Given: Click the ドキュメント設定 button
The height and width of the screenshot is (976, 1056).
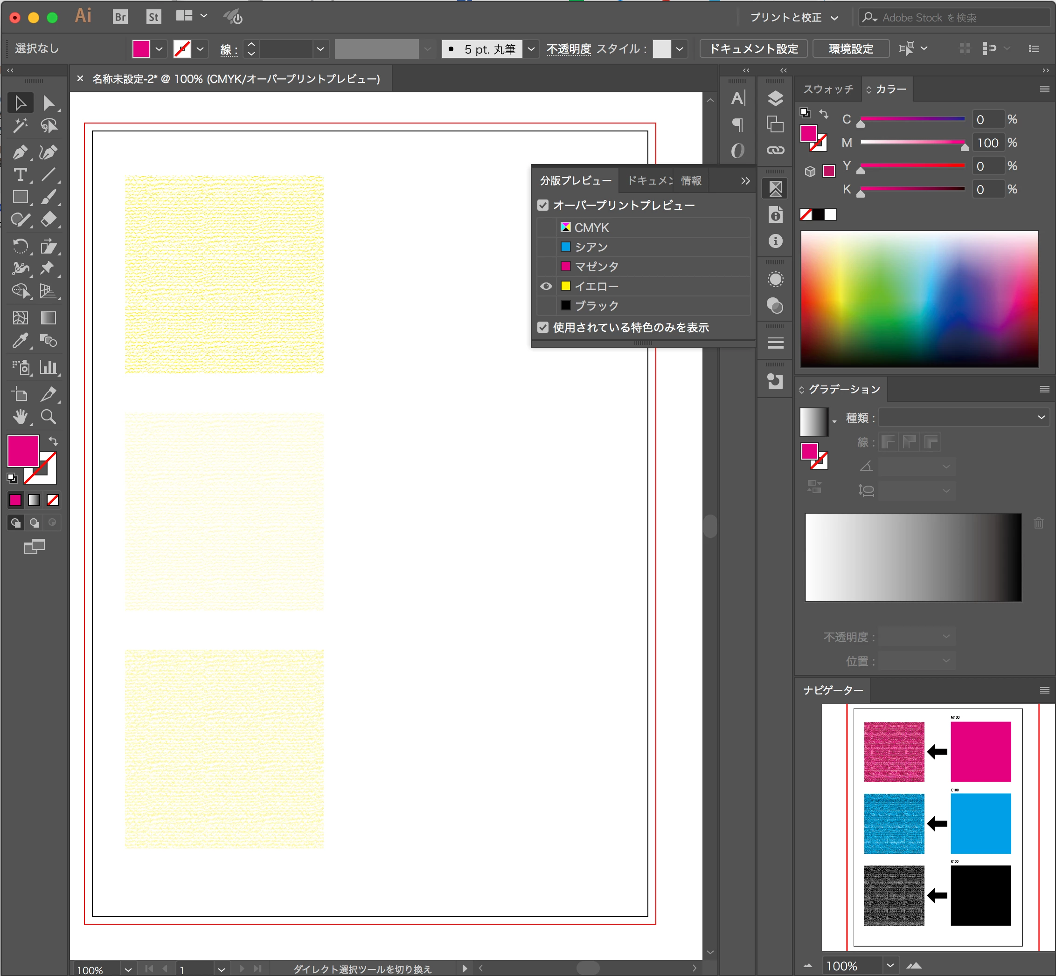Looking at the screenshot, I should 753,48.
